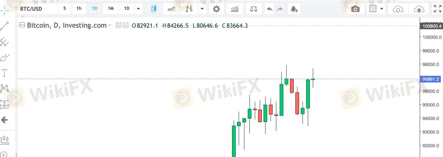
Task: Open the indicators menu icon
Action: click(x=235, y=9)
